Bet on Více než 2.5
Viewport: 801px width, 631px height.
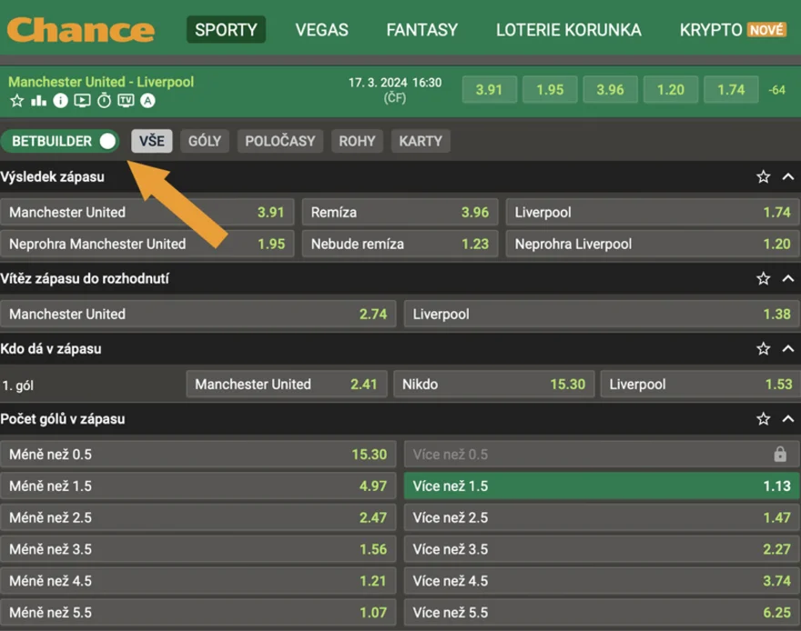coord(602,517)
